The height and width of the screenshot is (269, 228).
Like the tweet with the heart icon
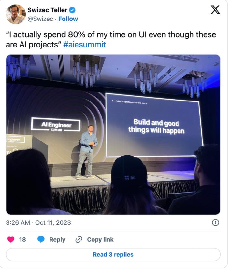coord(11,239)
